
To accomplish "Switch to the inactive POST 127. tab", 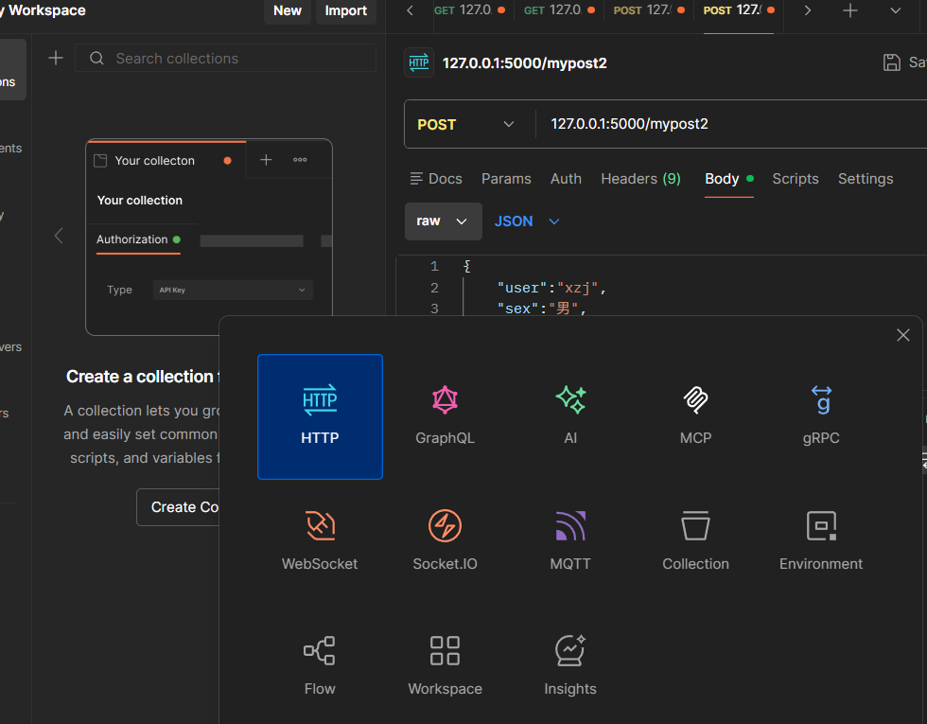I will 649,10.
